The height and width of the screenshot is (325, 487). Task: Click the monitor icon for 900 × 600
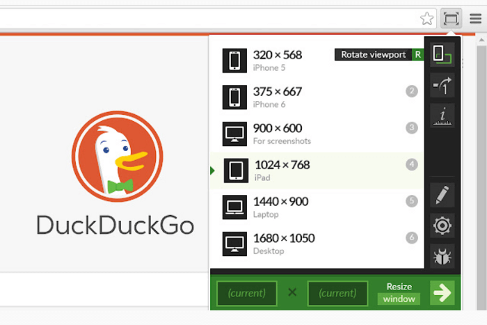[x=234, y=134]
